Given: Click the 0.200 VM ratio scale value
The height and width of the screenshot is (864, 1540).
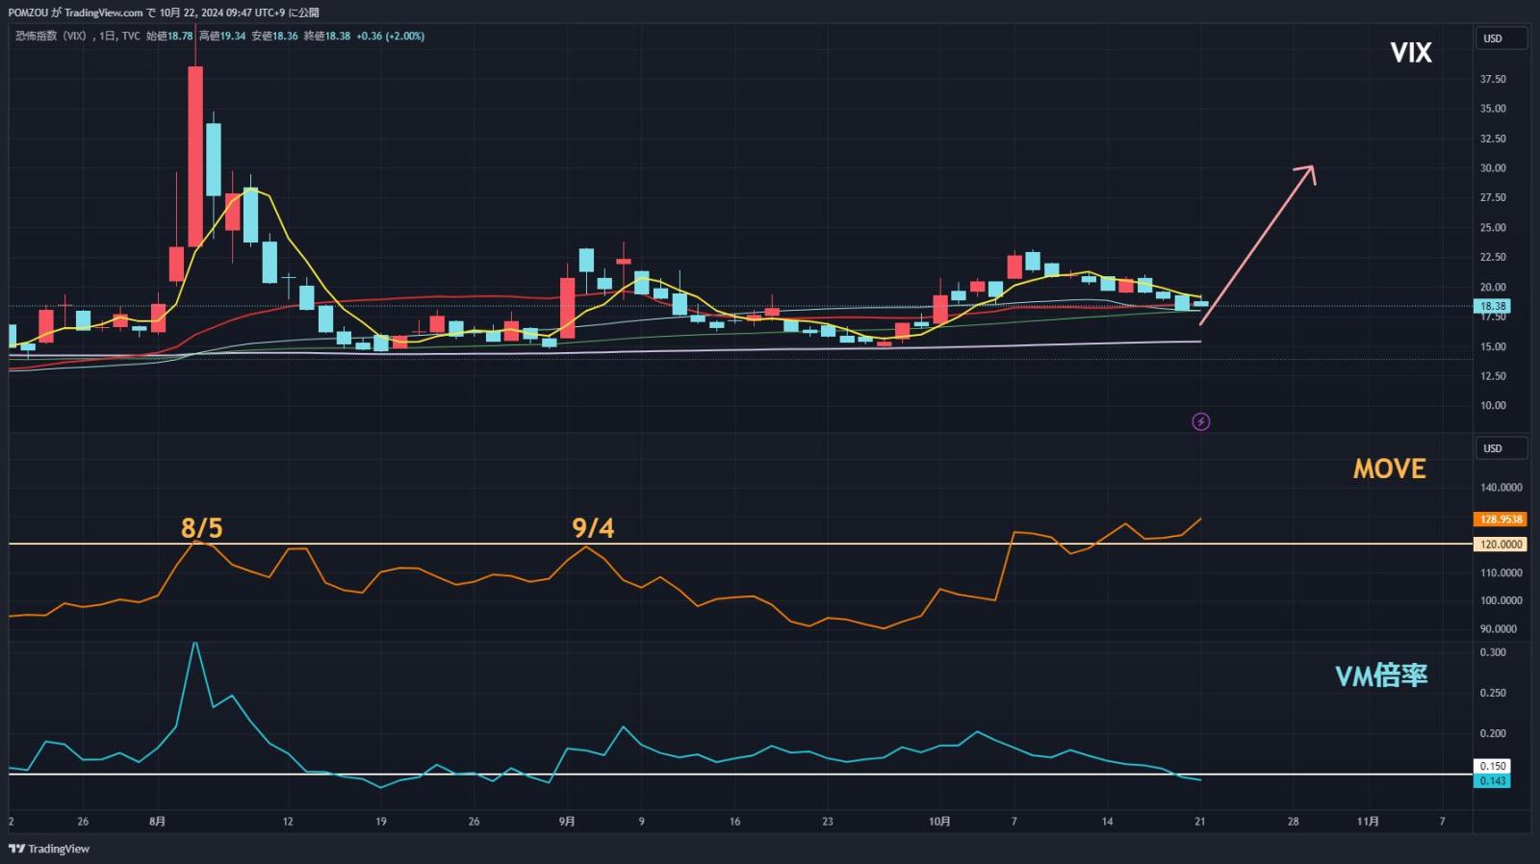Looking at the screenshot, I should [1493, 733].
